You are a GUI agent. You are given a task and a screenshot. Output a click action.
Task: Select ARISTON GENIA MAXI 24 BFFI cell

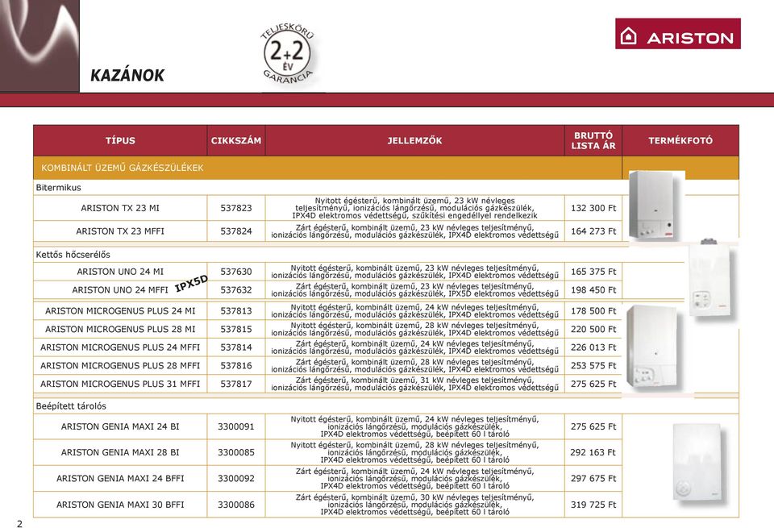tap(120, 478)
